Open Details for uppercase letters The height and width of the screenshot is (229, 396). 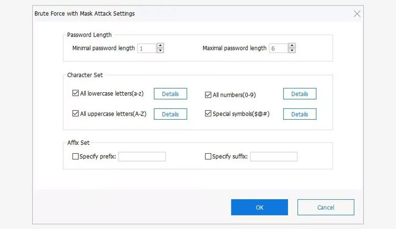(170, 114)
